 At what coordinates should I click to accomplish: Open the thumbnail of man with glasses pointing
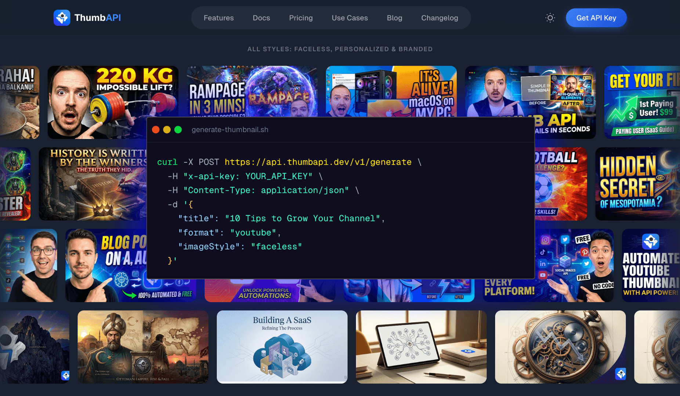coord(29,265)
